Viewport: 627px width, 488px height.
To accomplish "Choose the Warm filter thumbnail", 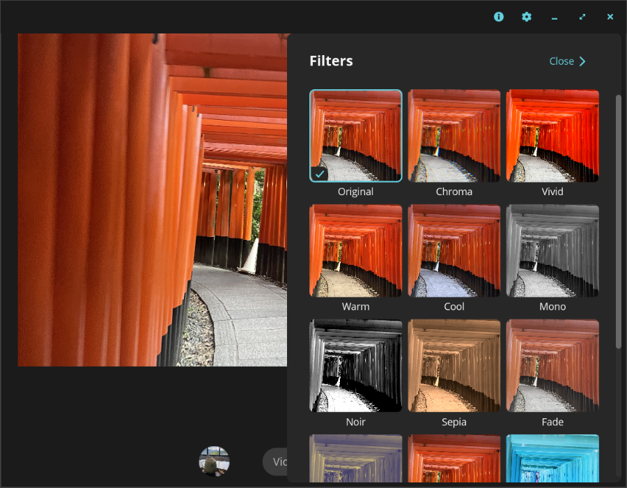I will 355,251.
